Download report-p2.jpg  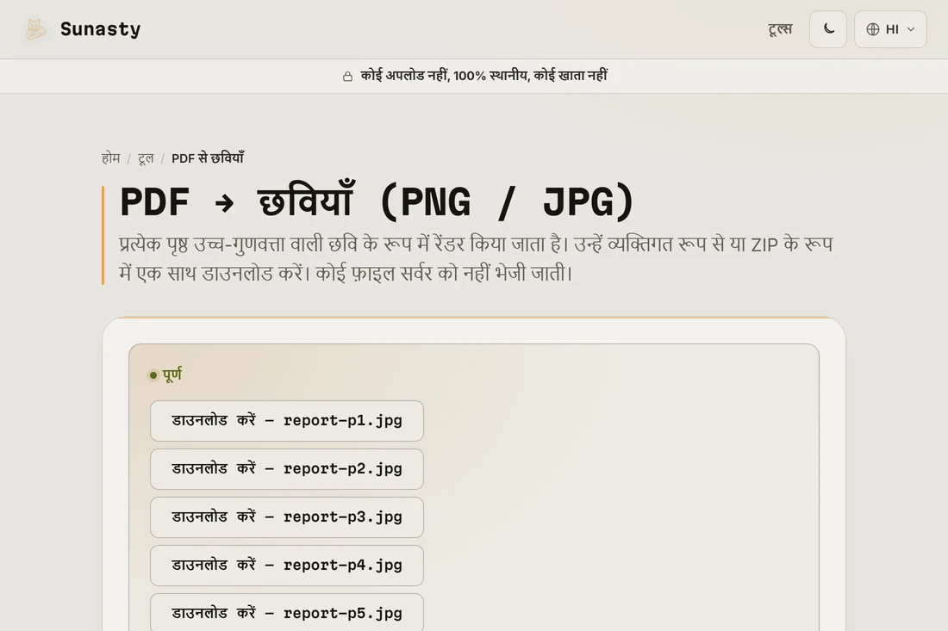pyautogui.click(x=287, y=469)
